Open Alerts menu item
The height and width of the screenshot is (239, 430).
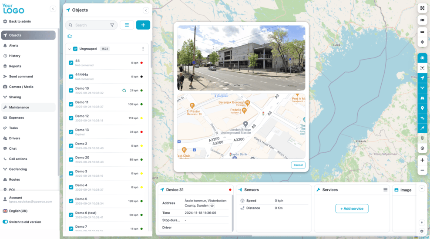coord(28,46)
